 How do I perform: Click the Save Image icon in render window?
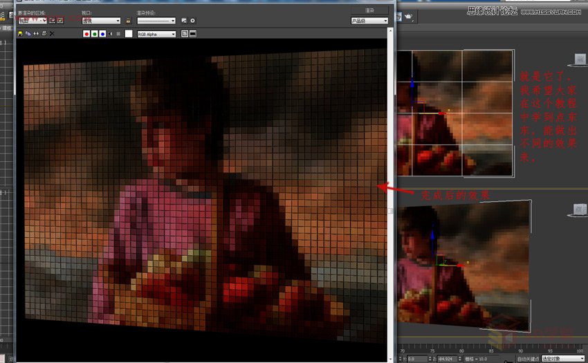(x=20, y=34)
